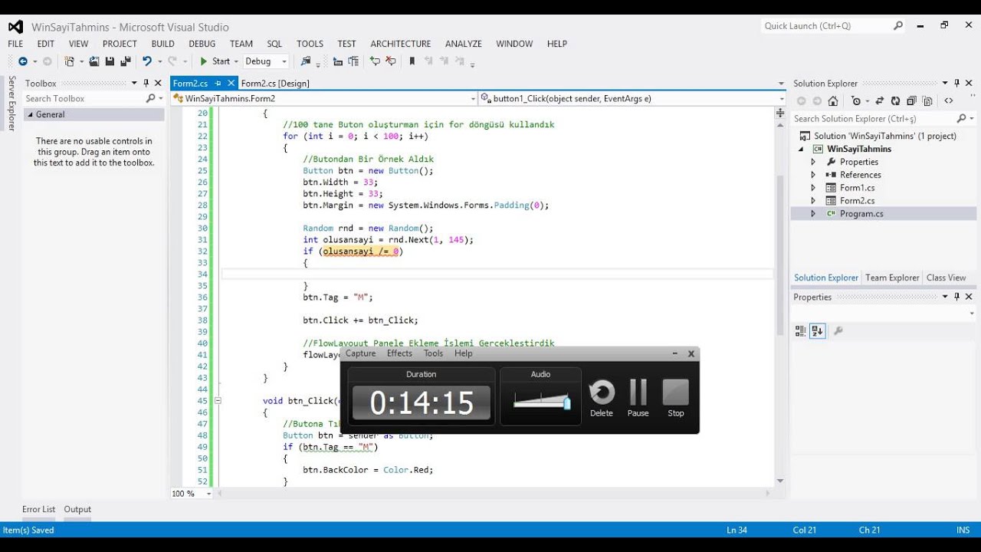The width and height of the screenshot is (981, 552).
Task: Start debugging with the green play icon
Action: [204, 61]
